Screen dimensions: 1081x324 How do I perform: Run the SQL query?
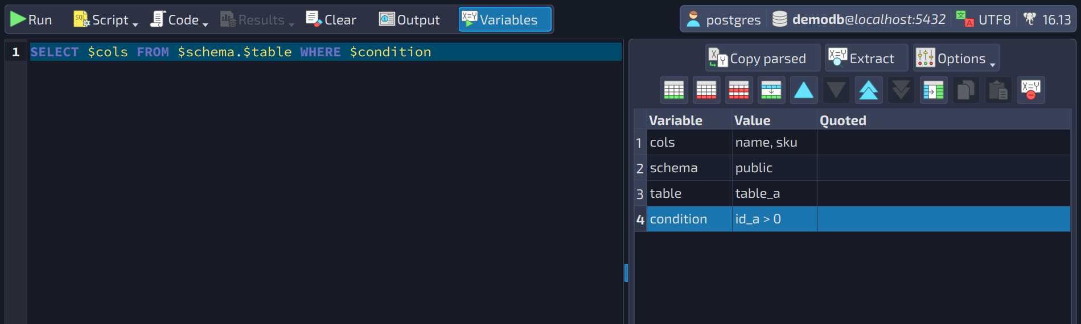pyautogui.click(x=32, y=19)
